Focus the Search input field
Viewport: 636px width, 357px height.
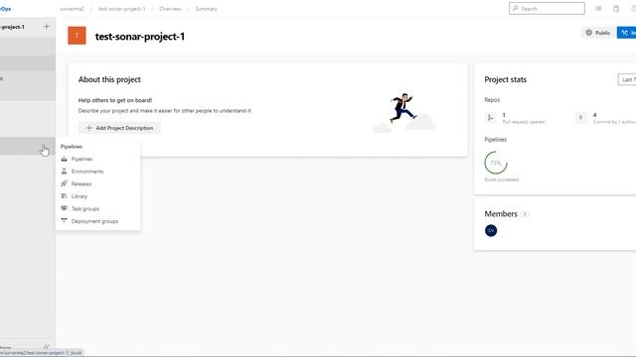pyautogui.click(x=547, y=9)
